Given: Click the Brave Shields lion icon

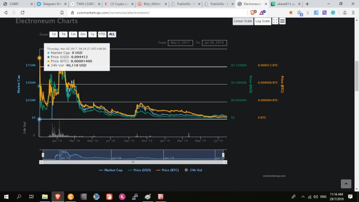Looking at the screenshot, I should 253,13.
